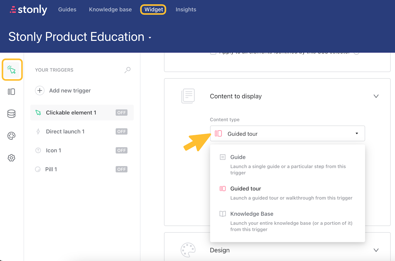Click the Pill 1 circle icon
Screen dimensions: 395x261
[x=38, y=169]
